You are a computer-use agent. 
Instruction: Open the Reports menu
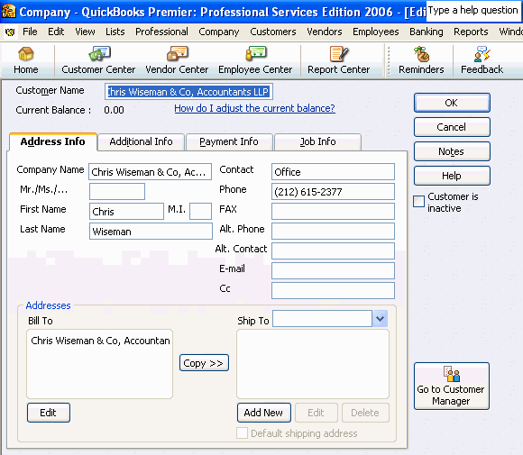(471, 32)
